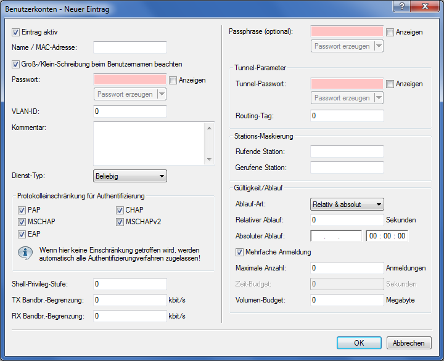This screenshot has width=444, height=361.
Task: Uncheck the EAP protocol checkbox
Action: tap(22, 234)
